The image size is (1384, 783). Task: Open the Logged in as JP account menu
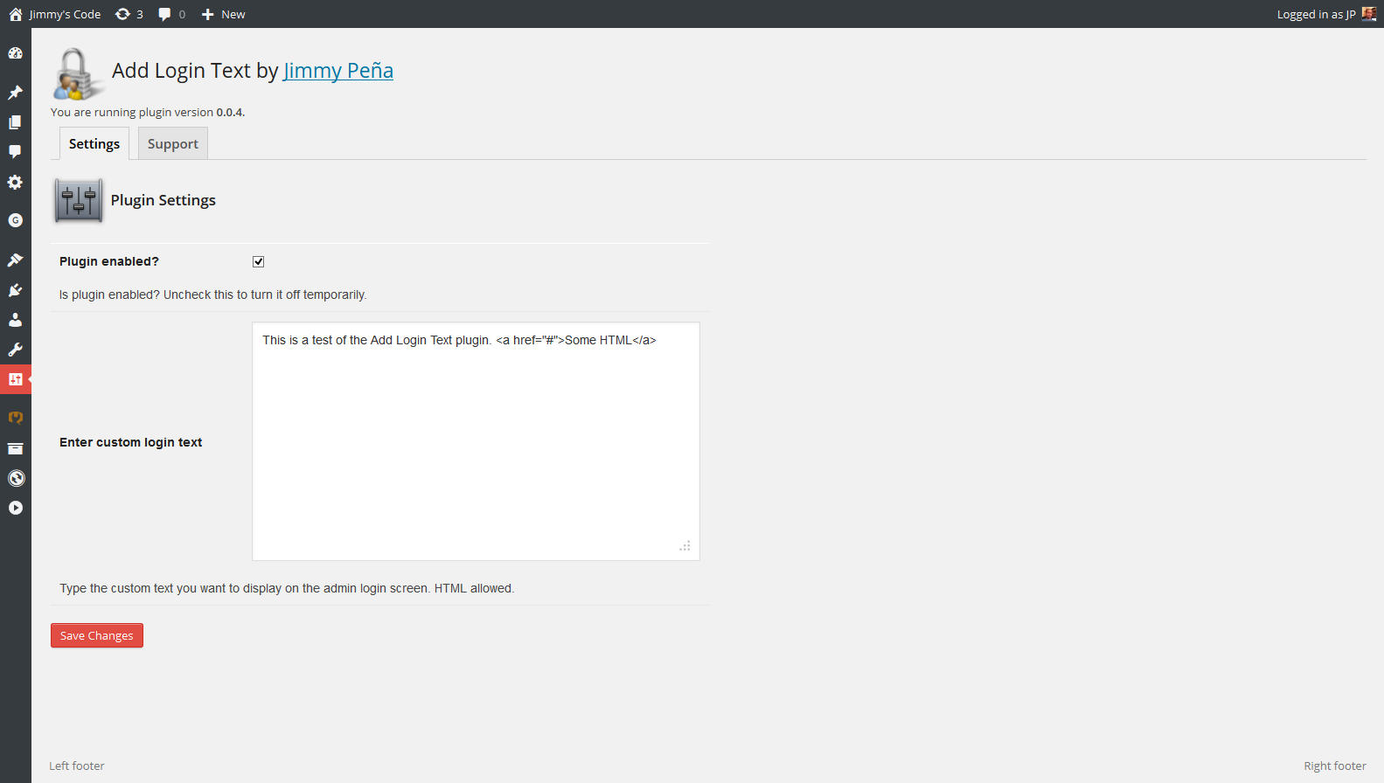tap(1325, 14)
